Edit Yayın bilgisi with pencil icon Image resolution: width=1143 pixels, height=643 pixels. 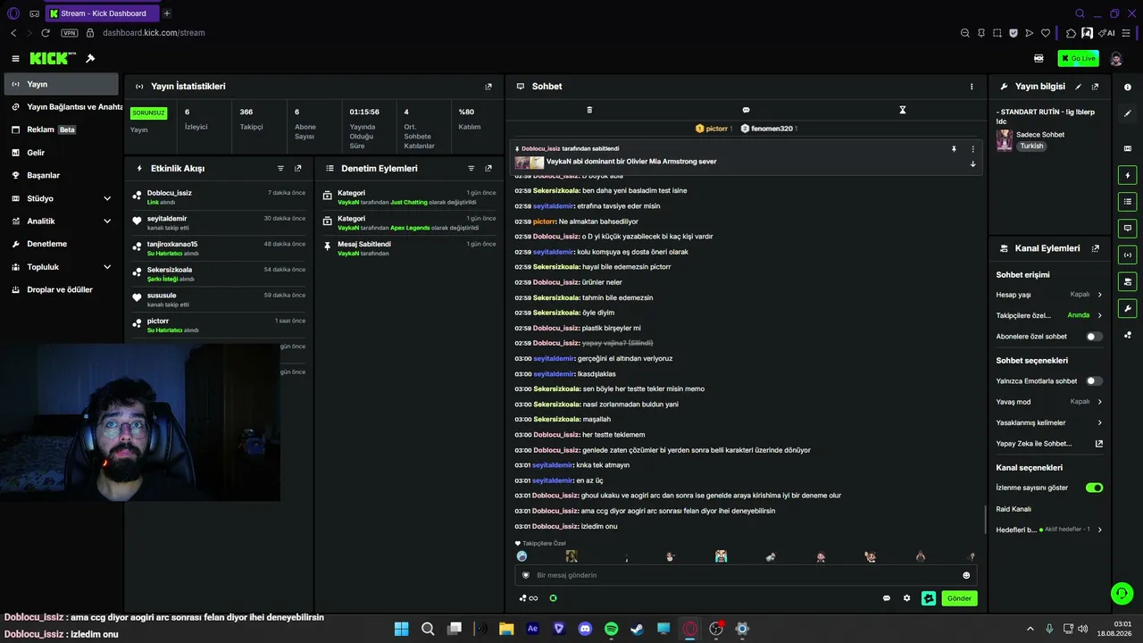(x=1078, y=87)
